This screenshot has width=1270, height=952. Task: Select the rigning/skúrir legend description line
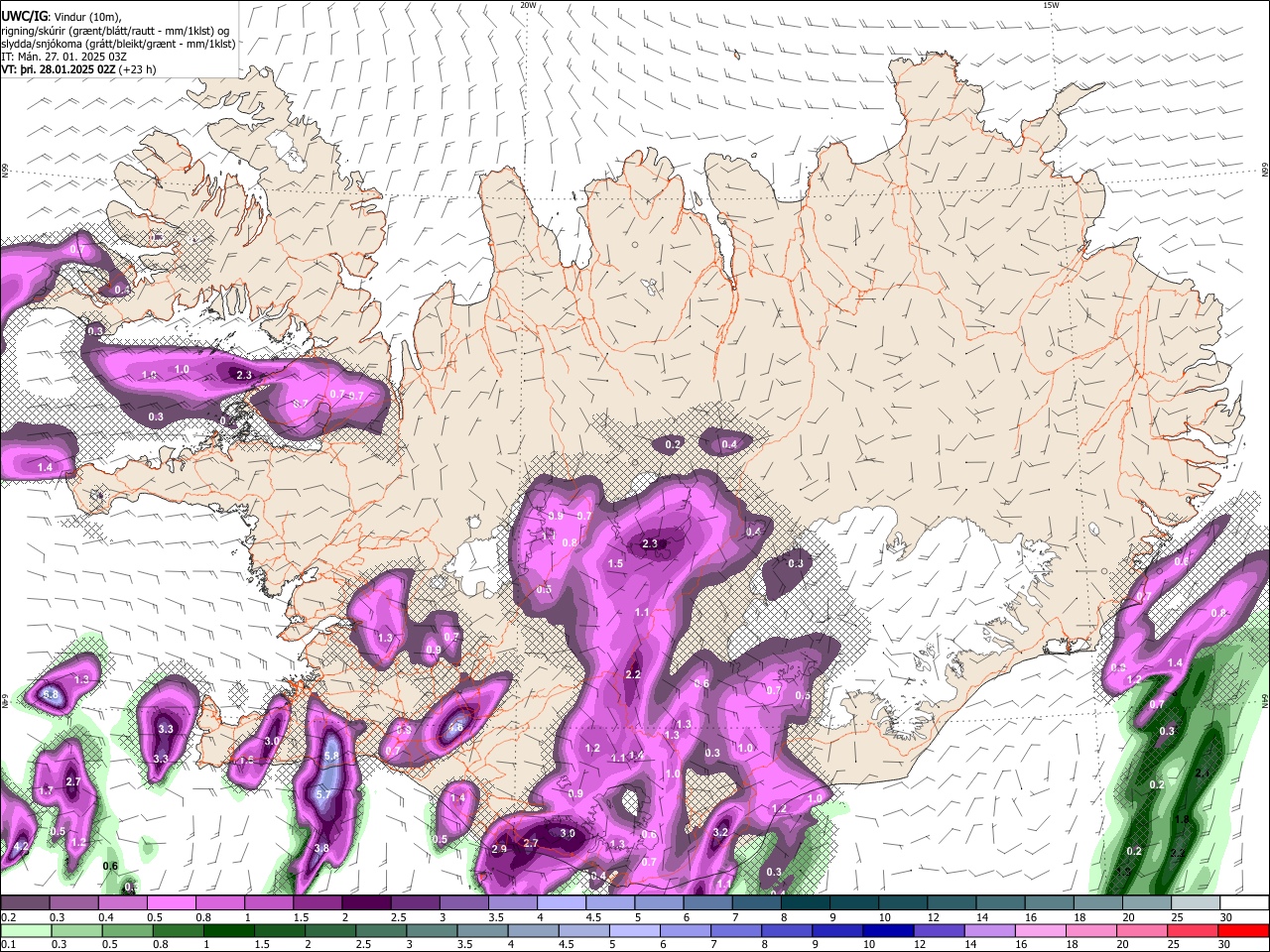[115, 31]
